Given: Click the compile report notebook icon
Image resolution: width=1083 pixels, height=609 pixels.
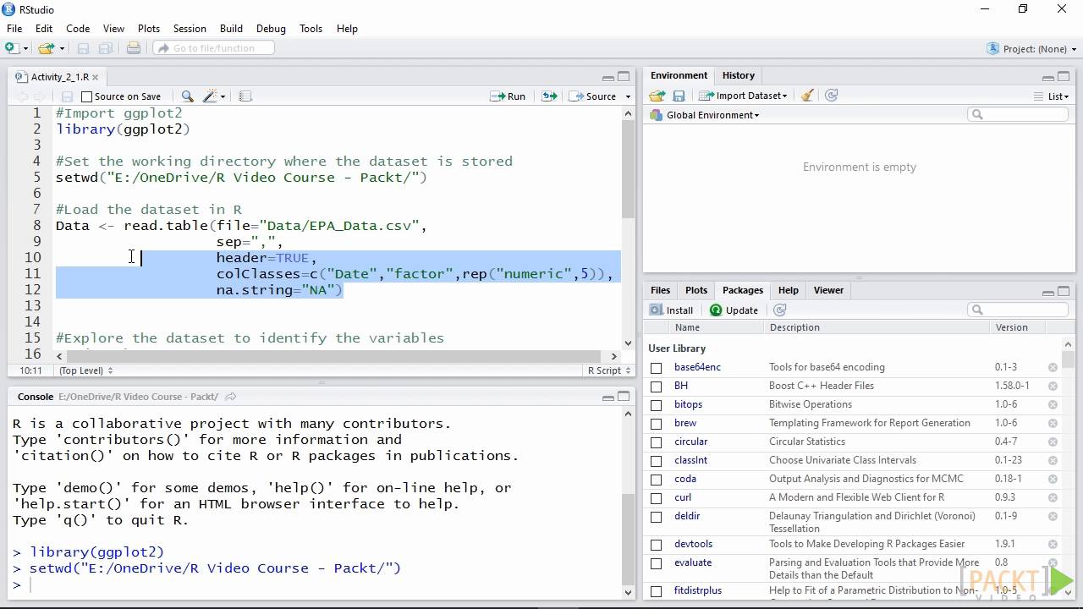Looking at the screenshot, I should [x=245, y=96].
